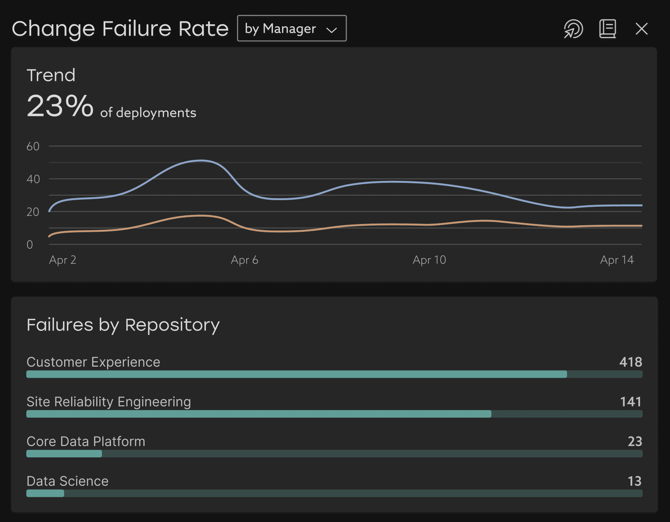Click the Site Reliability Engineering failures bar
This screenshot has height=522, width=670.
[x=334, y=414]
